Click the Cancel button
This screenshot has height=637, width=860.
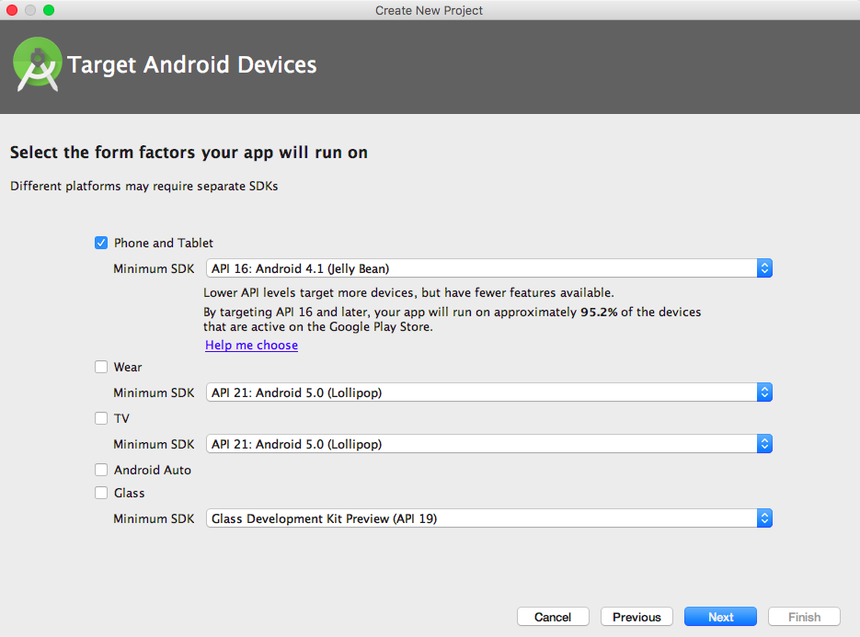[x=553, y=617]
